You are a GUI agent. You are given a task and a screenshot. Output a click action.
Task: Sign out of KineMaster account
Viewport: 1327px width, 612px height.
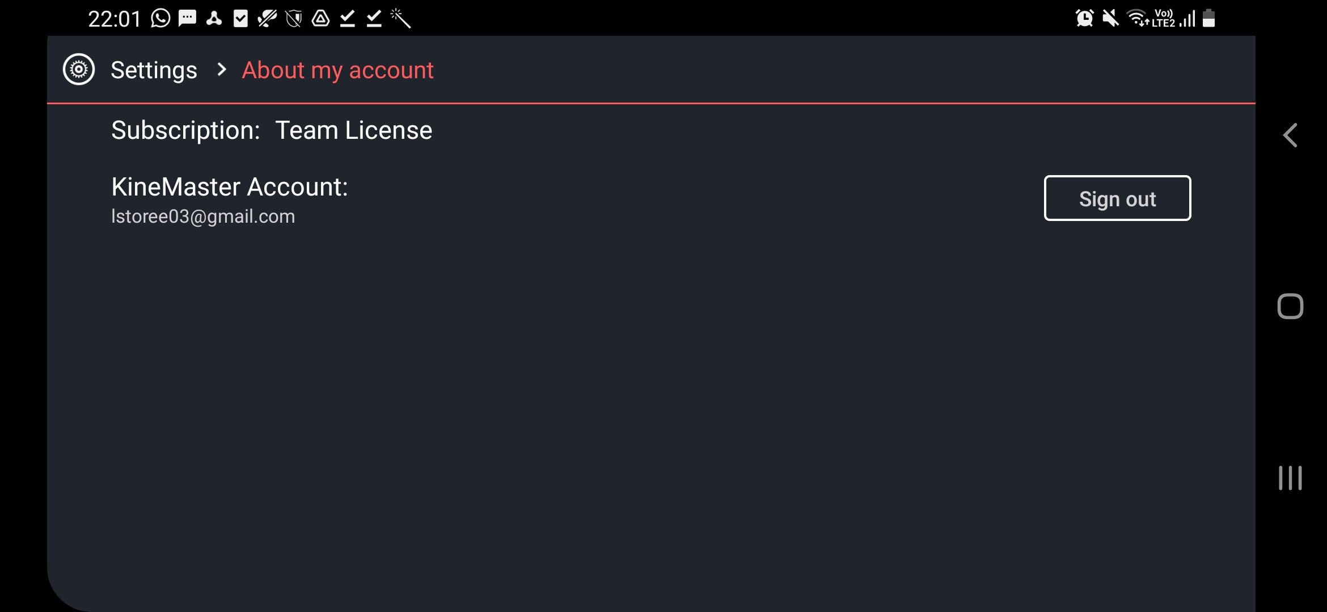(1117, 198)
